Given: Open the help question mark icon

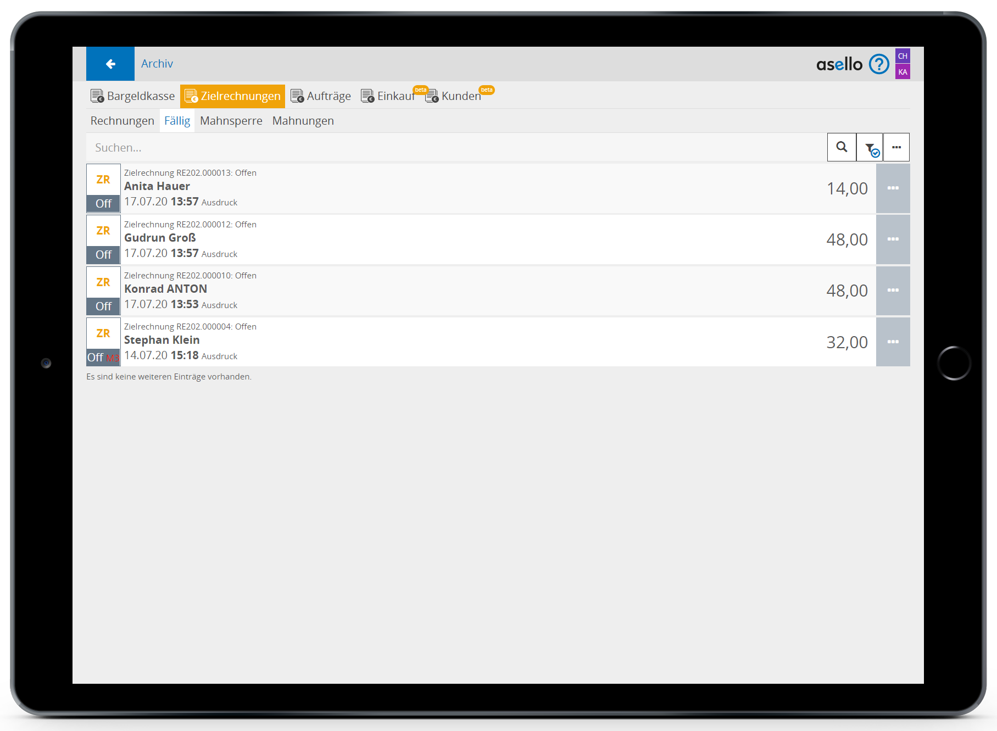Looking at the screenshot, I should (878, 64).
